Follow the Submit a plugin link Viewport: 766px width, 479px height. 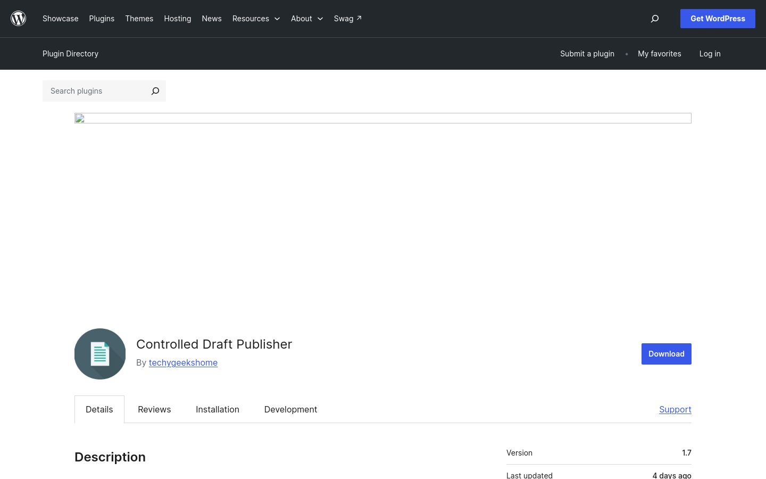(587, 54)
